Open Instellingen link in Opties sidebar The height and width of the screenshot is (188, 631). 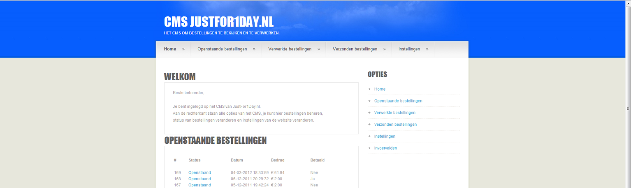(x=385, y=136)
